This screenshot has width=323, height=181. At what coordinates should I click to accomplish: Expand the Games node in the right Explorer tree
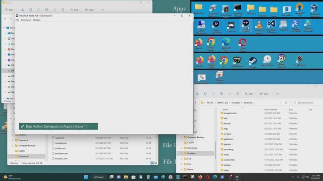pyautogui.click(x=181, y=169)
